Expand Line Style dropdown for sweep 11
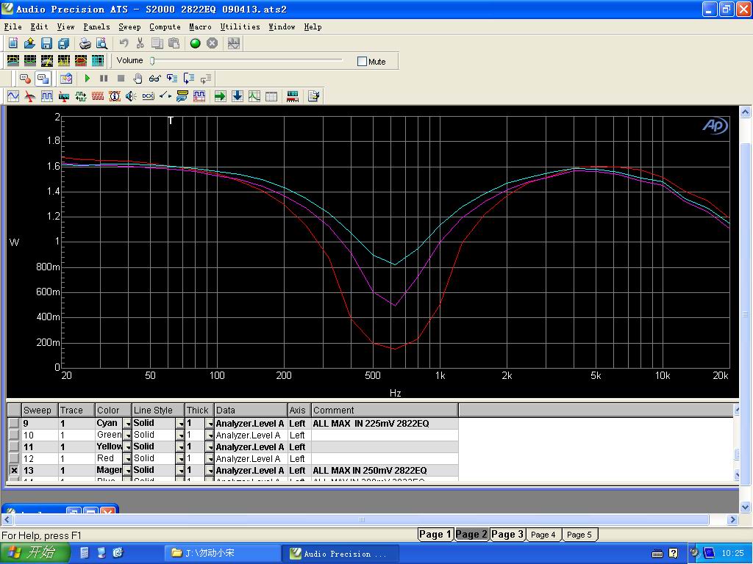Screen dimensions: 753x564 180,447
